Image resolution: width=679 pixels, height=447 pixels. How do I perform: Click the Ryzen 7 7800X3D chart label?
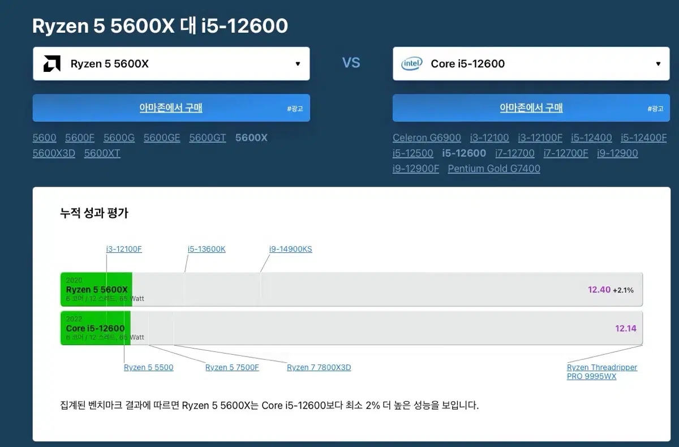(319, 367)
